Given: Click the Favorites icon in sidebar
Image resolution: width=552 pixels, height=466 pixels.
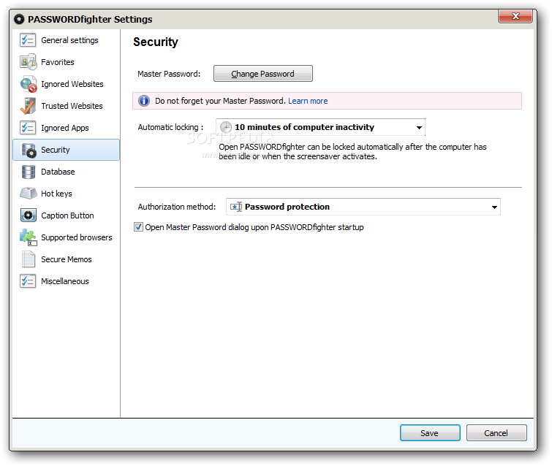Looking at the screenshot, I should coord(29,62).
